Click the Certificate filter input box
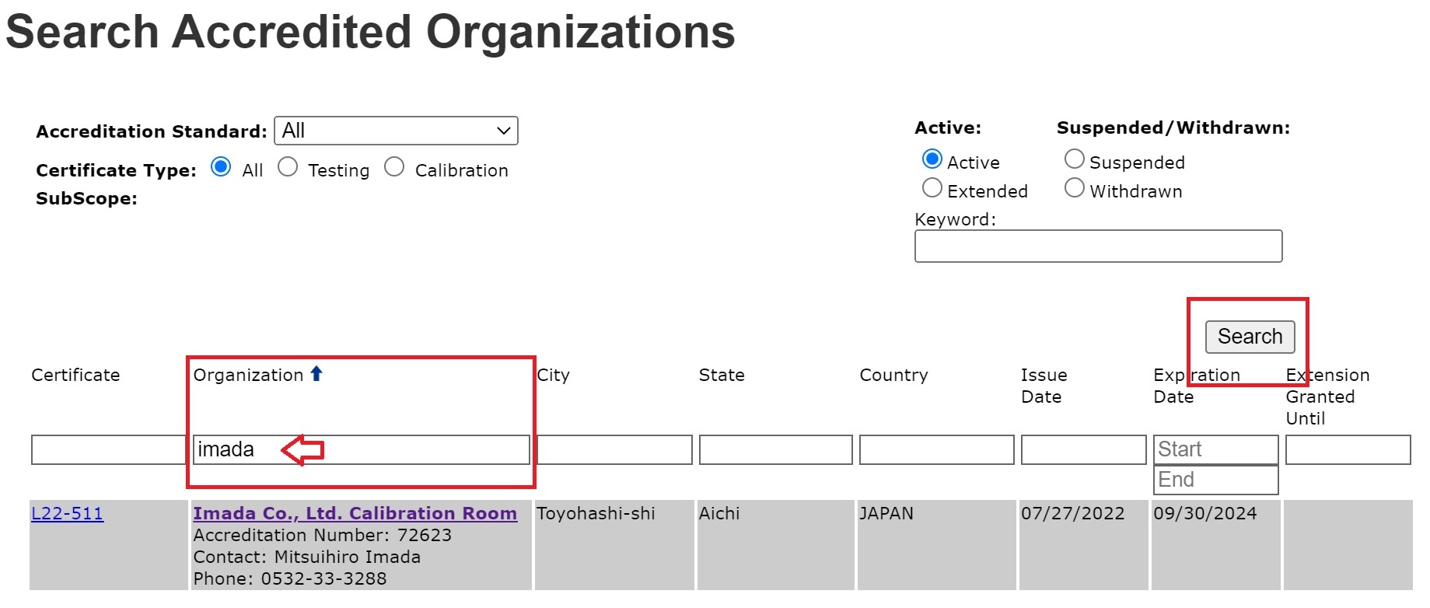Screen dimensions: 1430x608 (x=109, y=450)
